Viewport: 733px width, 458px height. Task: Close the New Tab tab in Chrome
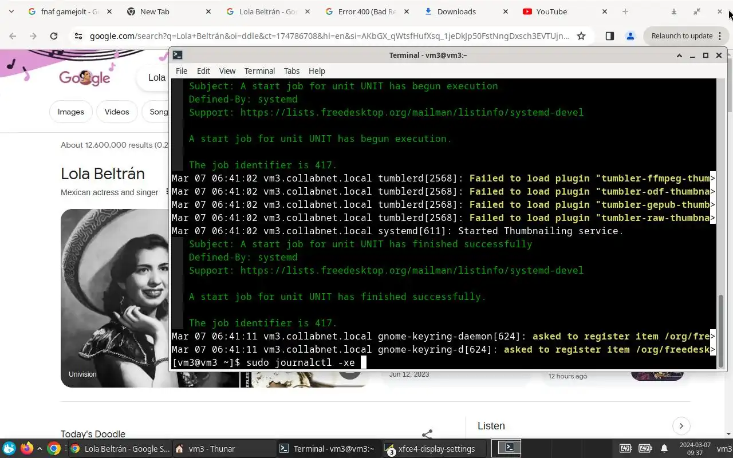(x=208, y=11)
